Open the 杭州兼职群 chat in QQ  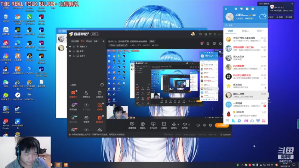point(246,67)
